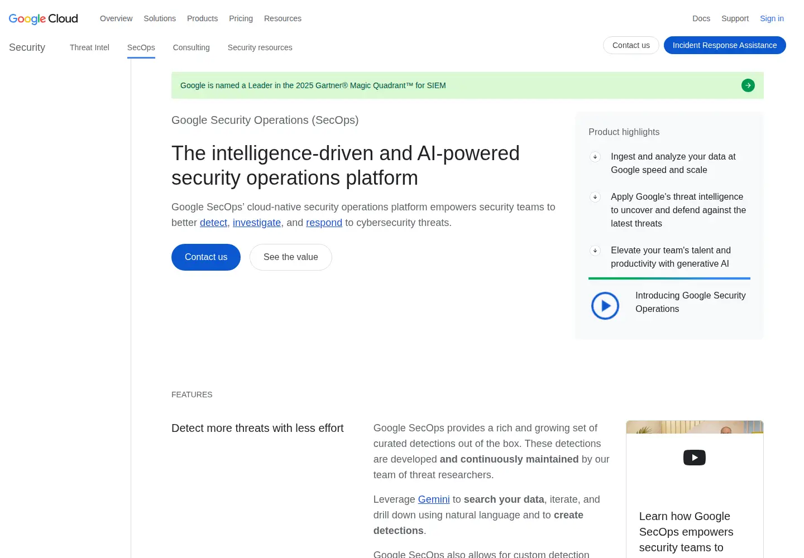Open the Overview menu item
The image size is (804, 558).
pyautogui.click(x=116, y=18)
